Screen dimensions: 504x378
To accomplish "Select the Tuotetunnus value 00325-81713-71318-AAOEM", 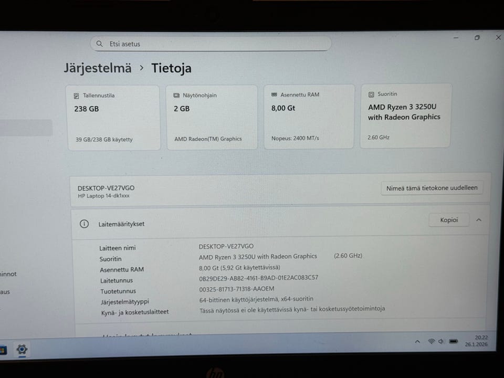I will coord(237,289).
